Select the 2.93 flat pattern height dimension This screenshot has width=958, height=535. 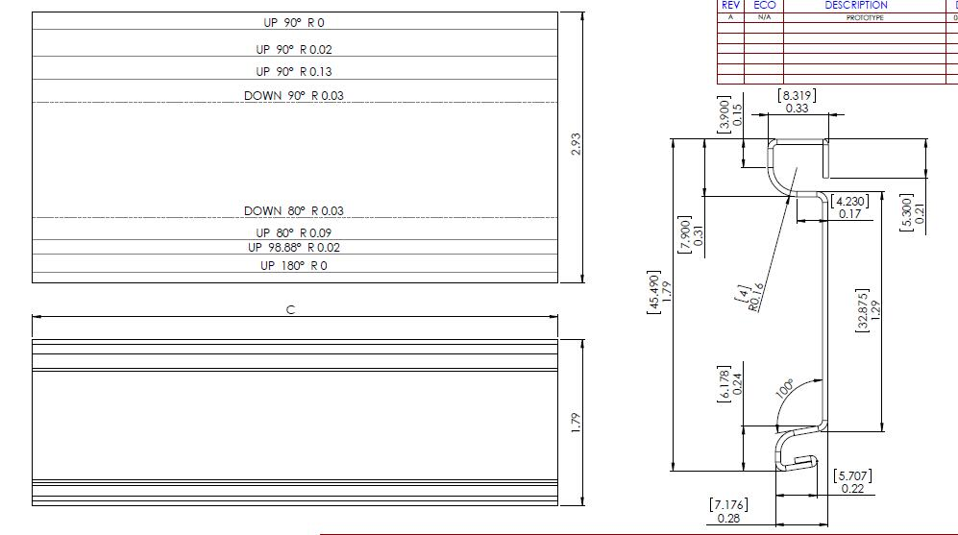click(x=576, y=146)
